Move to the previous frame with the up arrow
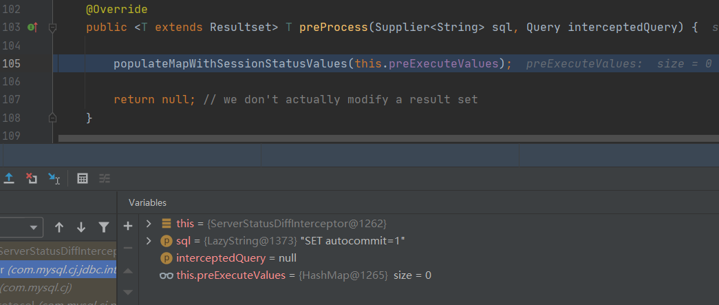Image resolution: width=719 pixels, height=305 pixels. (59, 227)
